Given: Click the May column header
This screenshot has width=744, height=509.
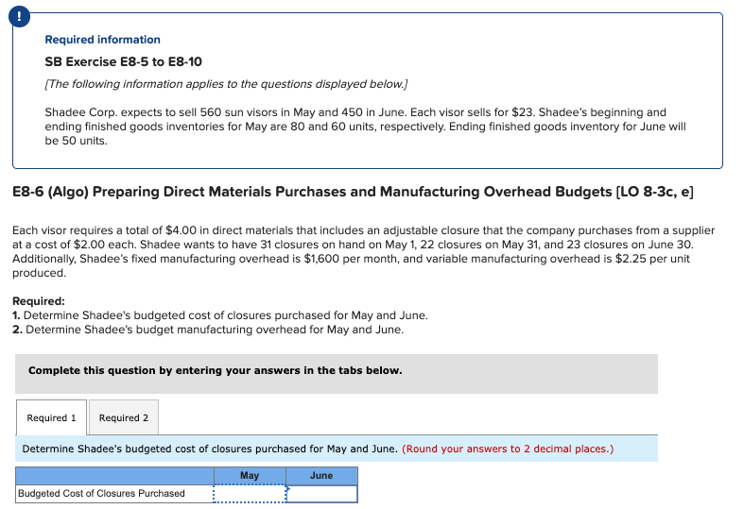Looking at the screenshot, I should (x=250, y=475).
